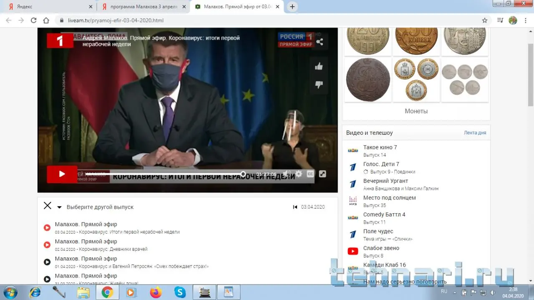534x300 pixels.
Task: Open Skype from the taskbar
Action: click(x=180, y=292)
